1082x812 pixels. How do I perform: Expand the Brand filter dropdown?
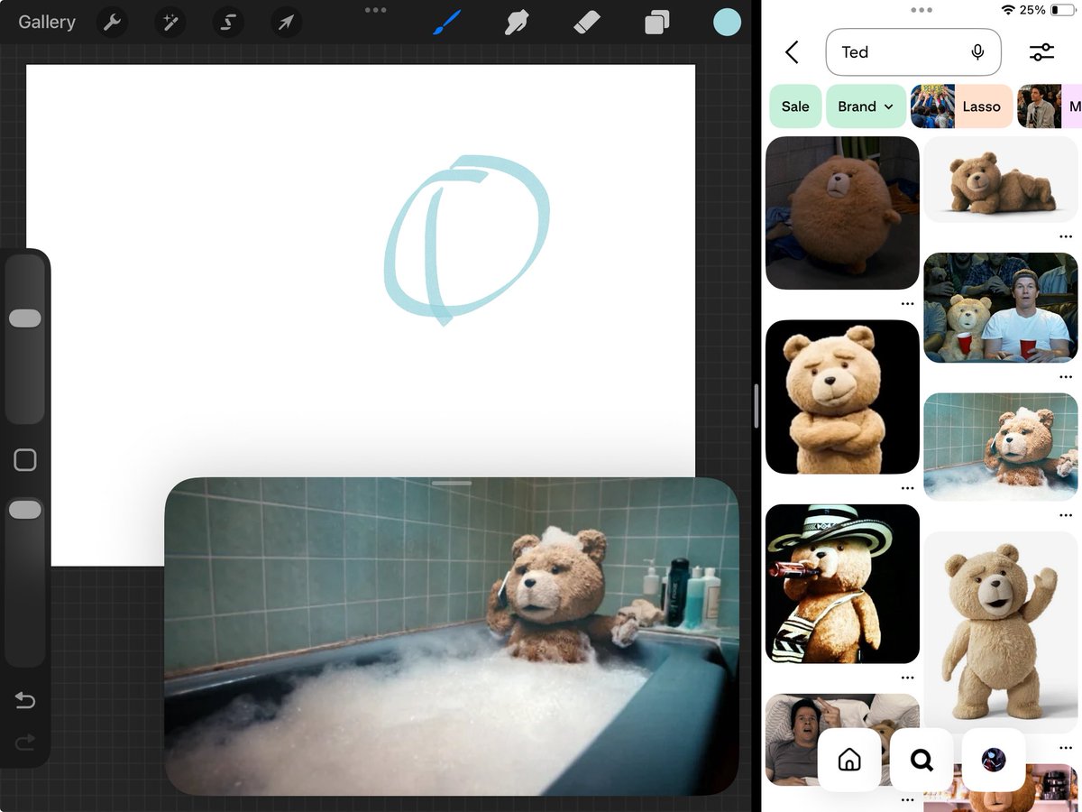point(866,106)
